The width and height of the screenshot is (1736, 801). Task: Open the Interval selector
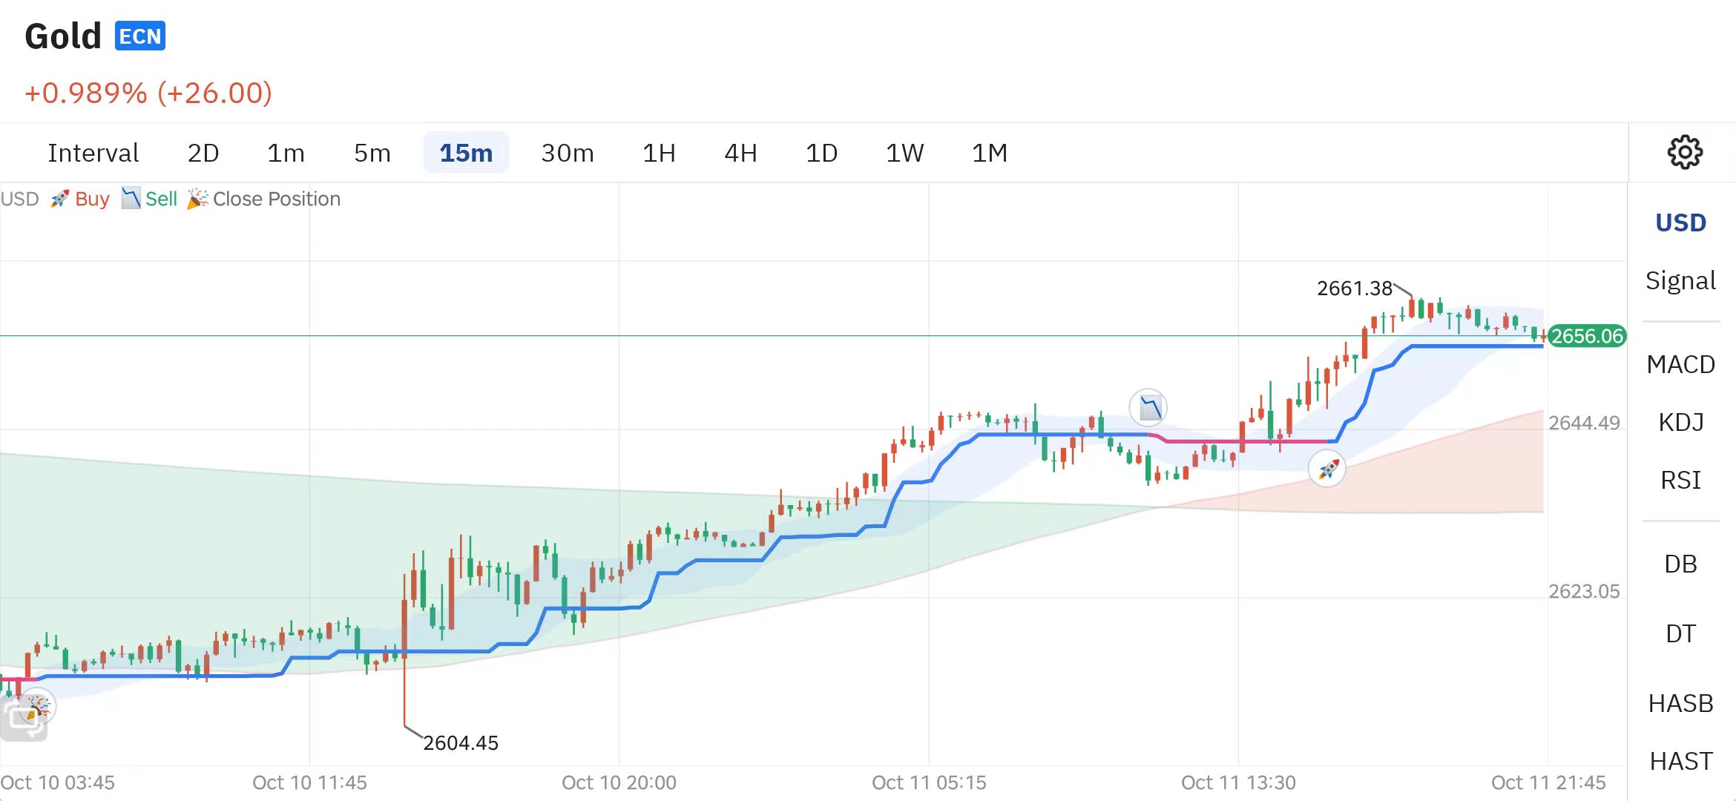tap(93, 153)
